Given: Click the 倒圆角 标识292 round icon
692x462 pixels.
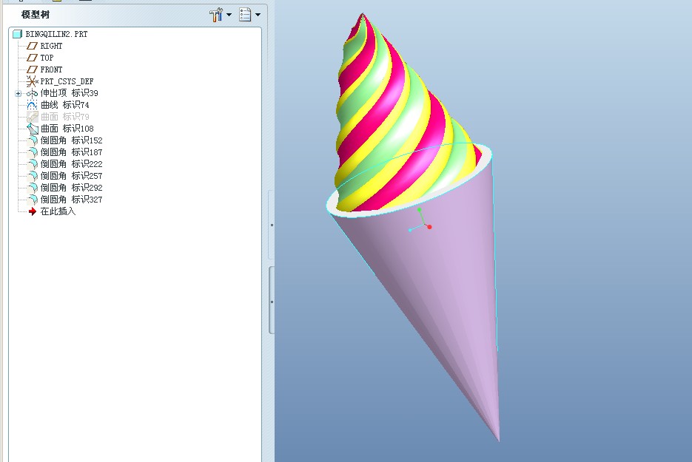Looking at the screenshot, I should coord(33,188).
